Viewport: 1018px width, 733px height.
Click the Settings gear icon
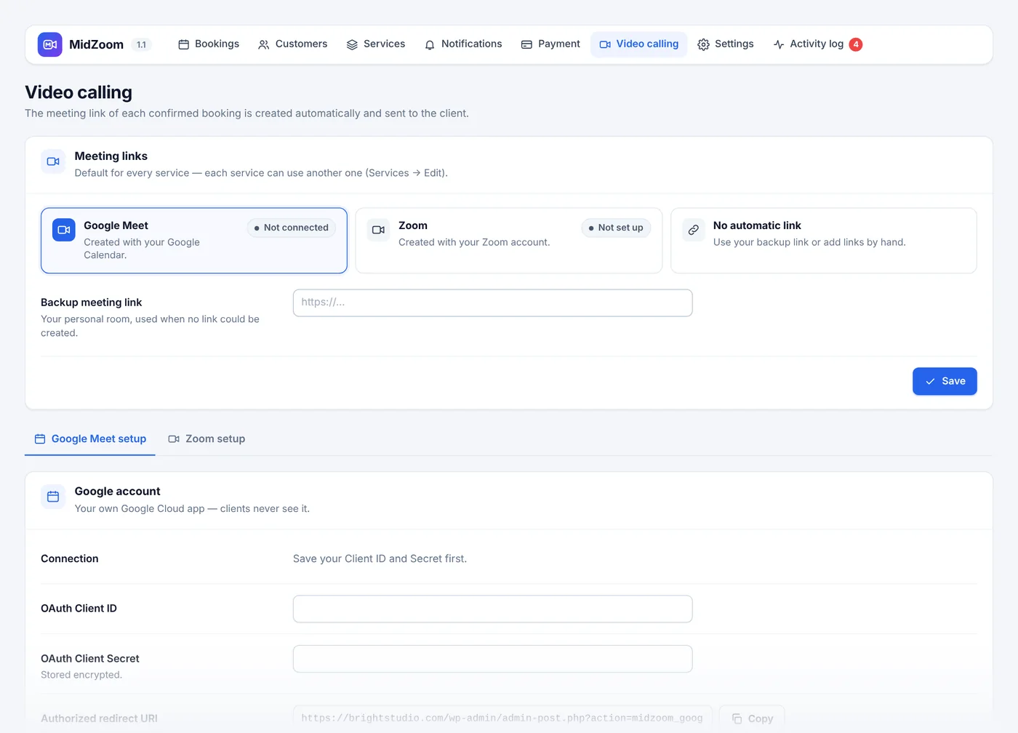703,44
